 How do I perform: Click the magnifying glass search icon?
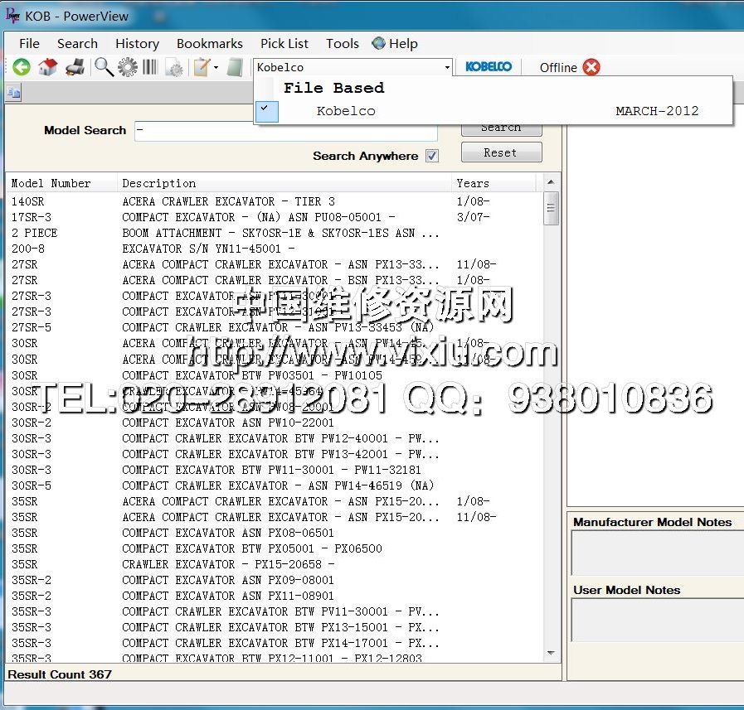104,67
